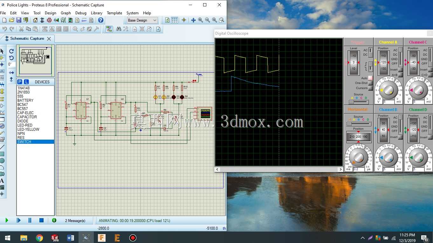Toggle Channel B Invert button

coord(400,137)
